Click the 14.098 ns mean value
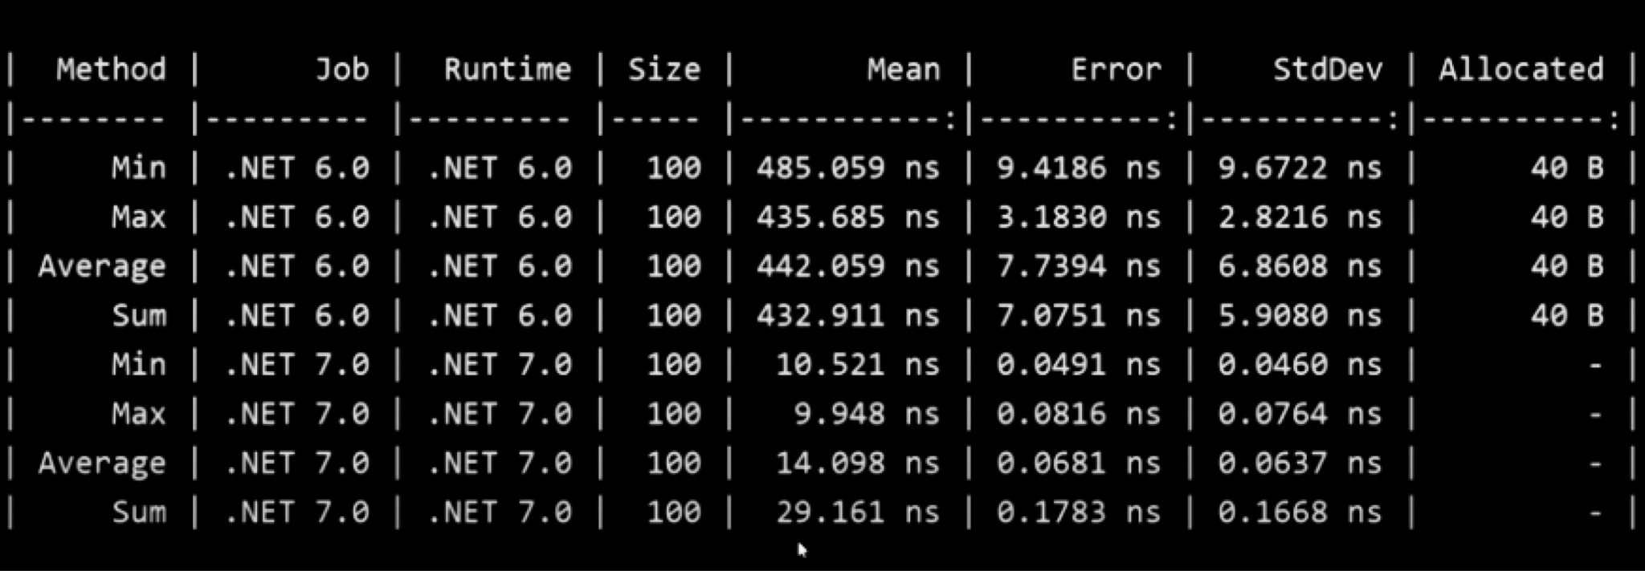 tap(856, 464)
